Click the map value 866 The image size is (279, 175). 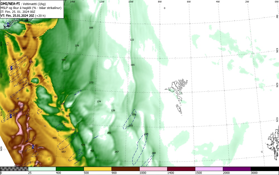click(x=40, y=76)
